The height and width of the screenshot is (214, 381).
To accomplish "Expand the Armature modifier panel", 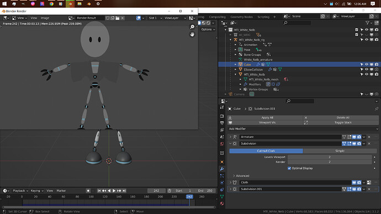I will tap(230, 137).
